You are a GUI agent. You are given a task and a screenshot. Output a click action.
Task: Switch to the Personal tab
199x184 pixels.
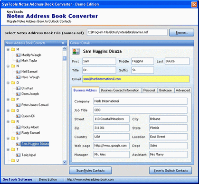pyautogui.click(x=149, y=90)
